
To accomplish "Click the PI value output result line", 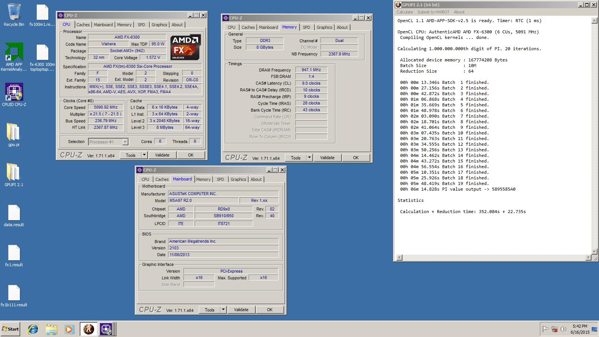I will click(x=457, y=189).
